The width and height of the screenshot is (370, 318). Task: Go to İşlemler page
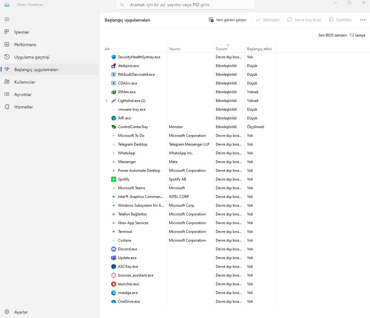click(x=49, y=32)
